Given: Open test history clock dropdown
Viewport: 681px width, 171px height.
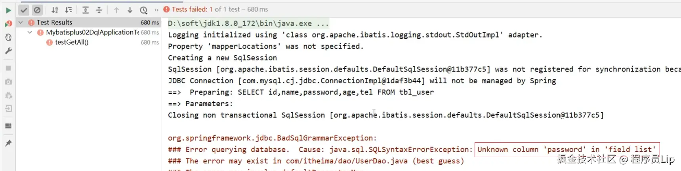Looking at the screenshot, I should click(x=144, y=10).
